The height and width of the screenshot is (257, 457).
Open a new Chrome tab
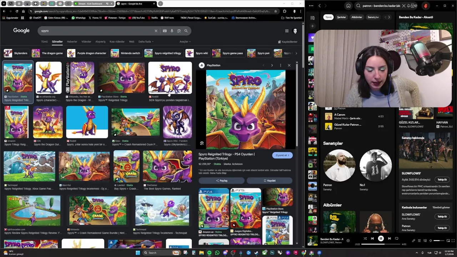[x=161, y=4]
